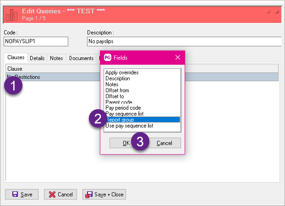Viewport: 285px width, 206px height.
Task: Click the red X icon on Cancel
Action: pyautogui.click(x=52, y=194)
